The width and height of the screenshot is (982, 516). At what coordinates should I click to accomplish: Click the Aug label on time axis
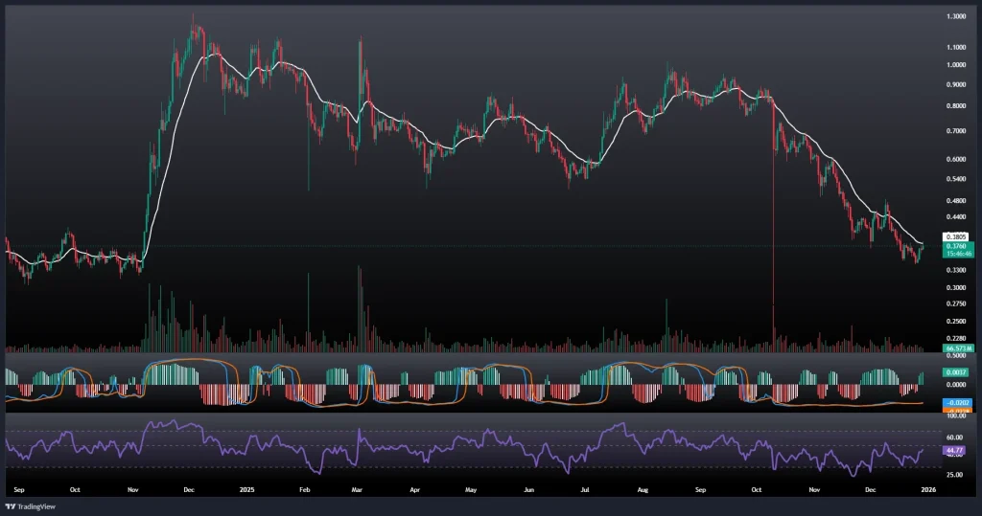[x=643, y=488]
